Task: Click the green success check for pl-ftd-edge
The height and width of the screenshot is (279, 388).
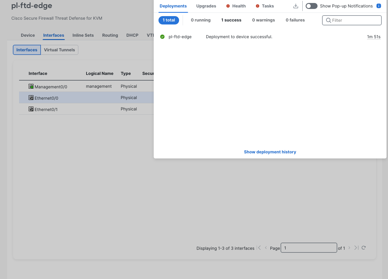Action: [162, 37]
